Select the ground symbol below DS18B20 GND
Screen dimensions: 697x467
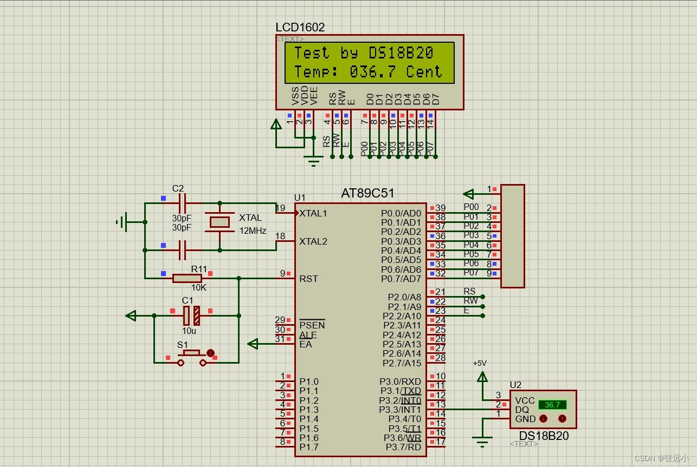point(482,440)
